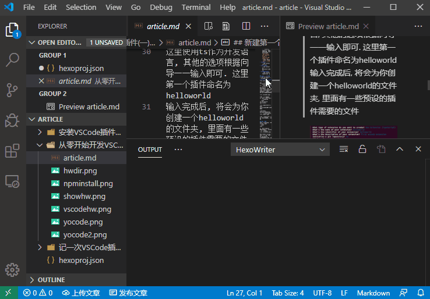Open the Source Control view

[12, 90]
